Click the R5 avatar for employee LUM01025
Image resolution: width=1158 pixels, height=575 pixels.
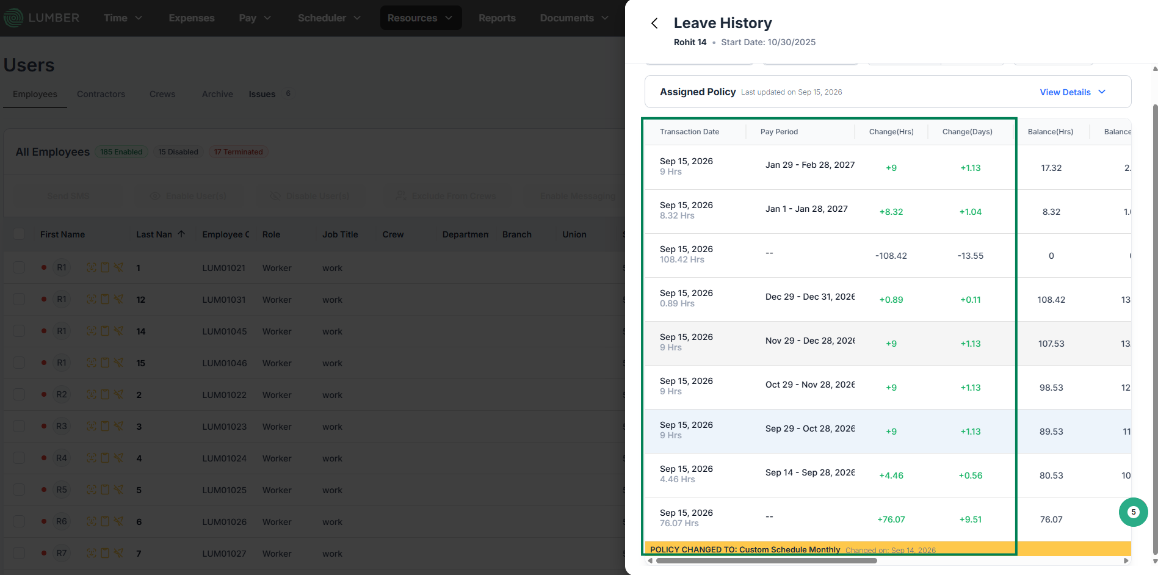pos(62,490)
